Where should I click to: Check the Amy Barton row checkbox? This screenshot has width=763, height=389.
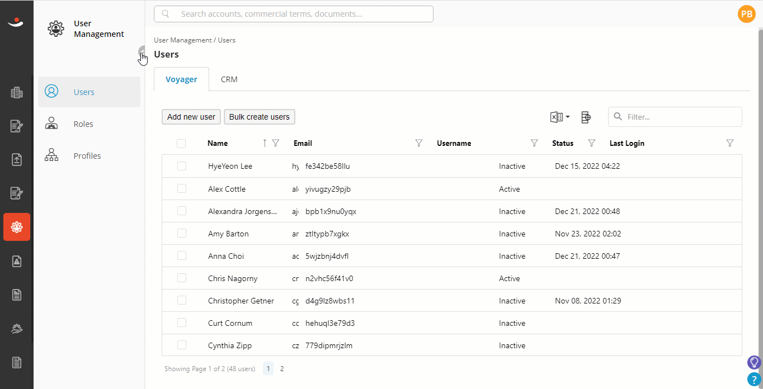click(x=182, y=233)
